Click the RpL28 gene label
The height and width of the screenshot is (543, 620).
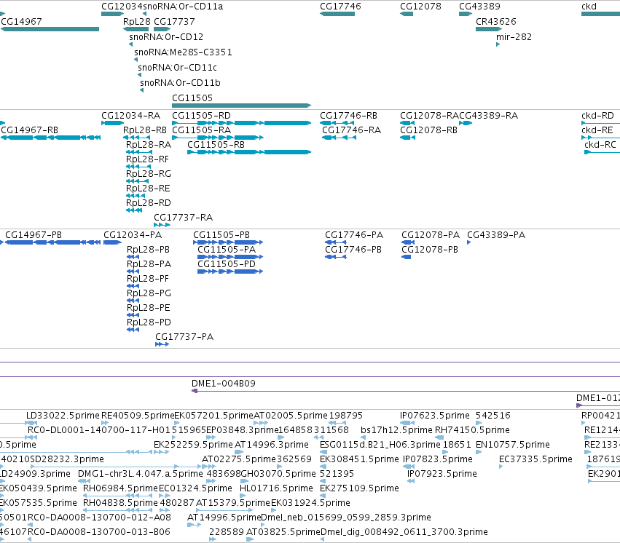137,21
